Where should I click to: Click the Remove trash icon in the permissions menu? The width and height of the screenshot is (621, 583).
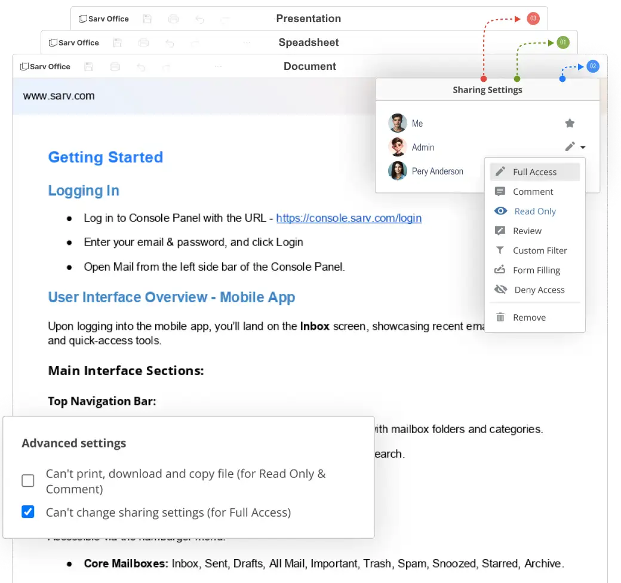[x=500, y=317]
